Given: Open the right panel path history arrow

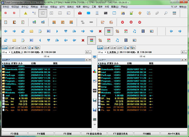Looking at the screenshot, I should pos(186,60).
